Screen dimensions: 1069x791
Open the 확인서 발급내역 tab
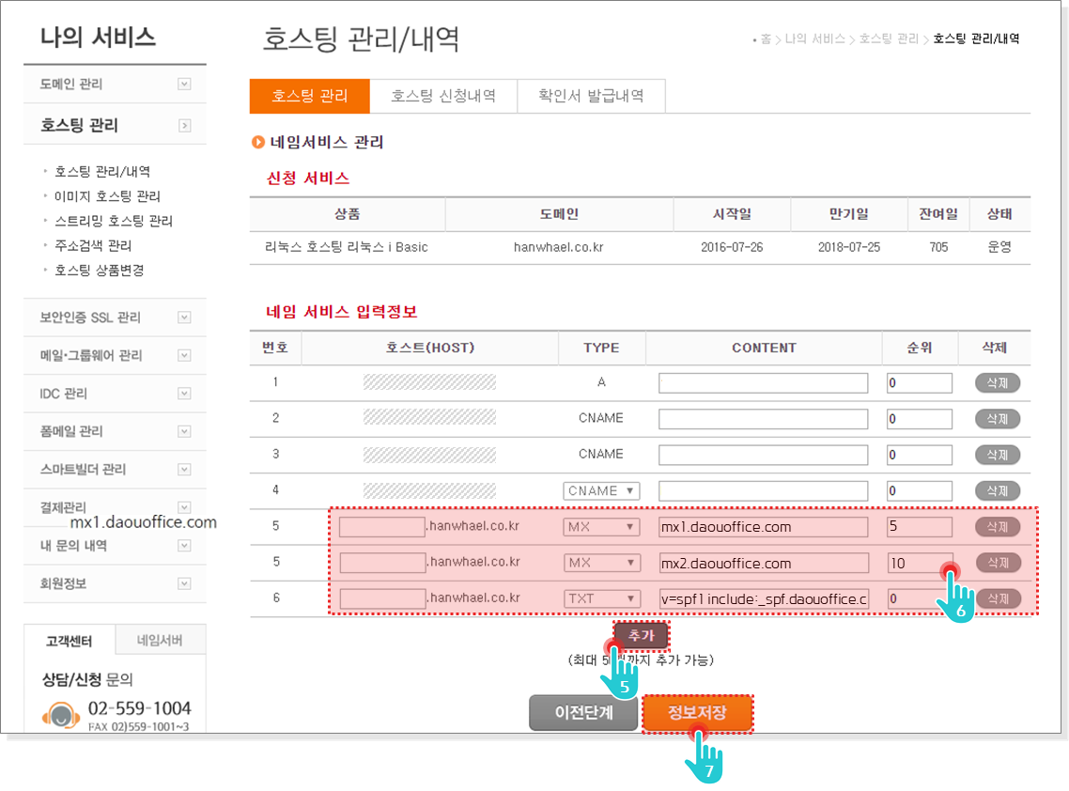pyautogui.click(x=591, y=96)
